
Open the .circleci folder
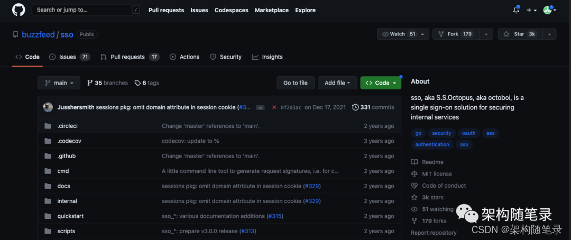tap(67, 126)
